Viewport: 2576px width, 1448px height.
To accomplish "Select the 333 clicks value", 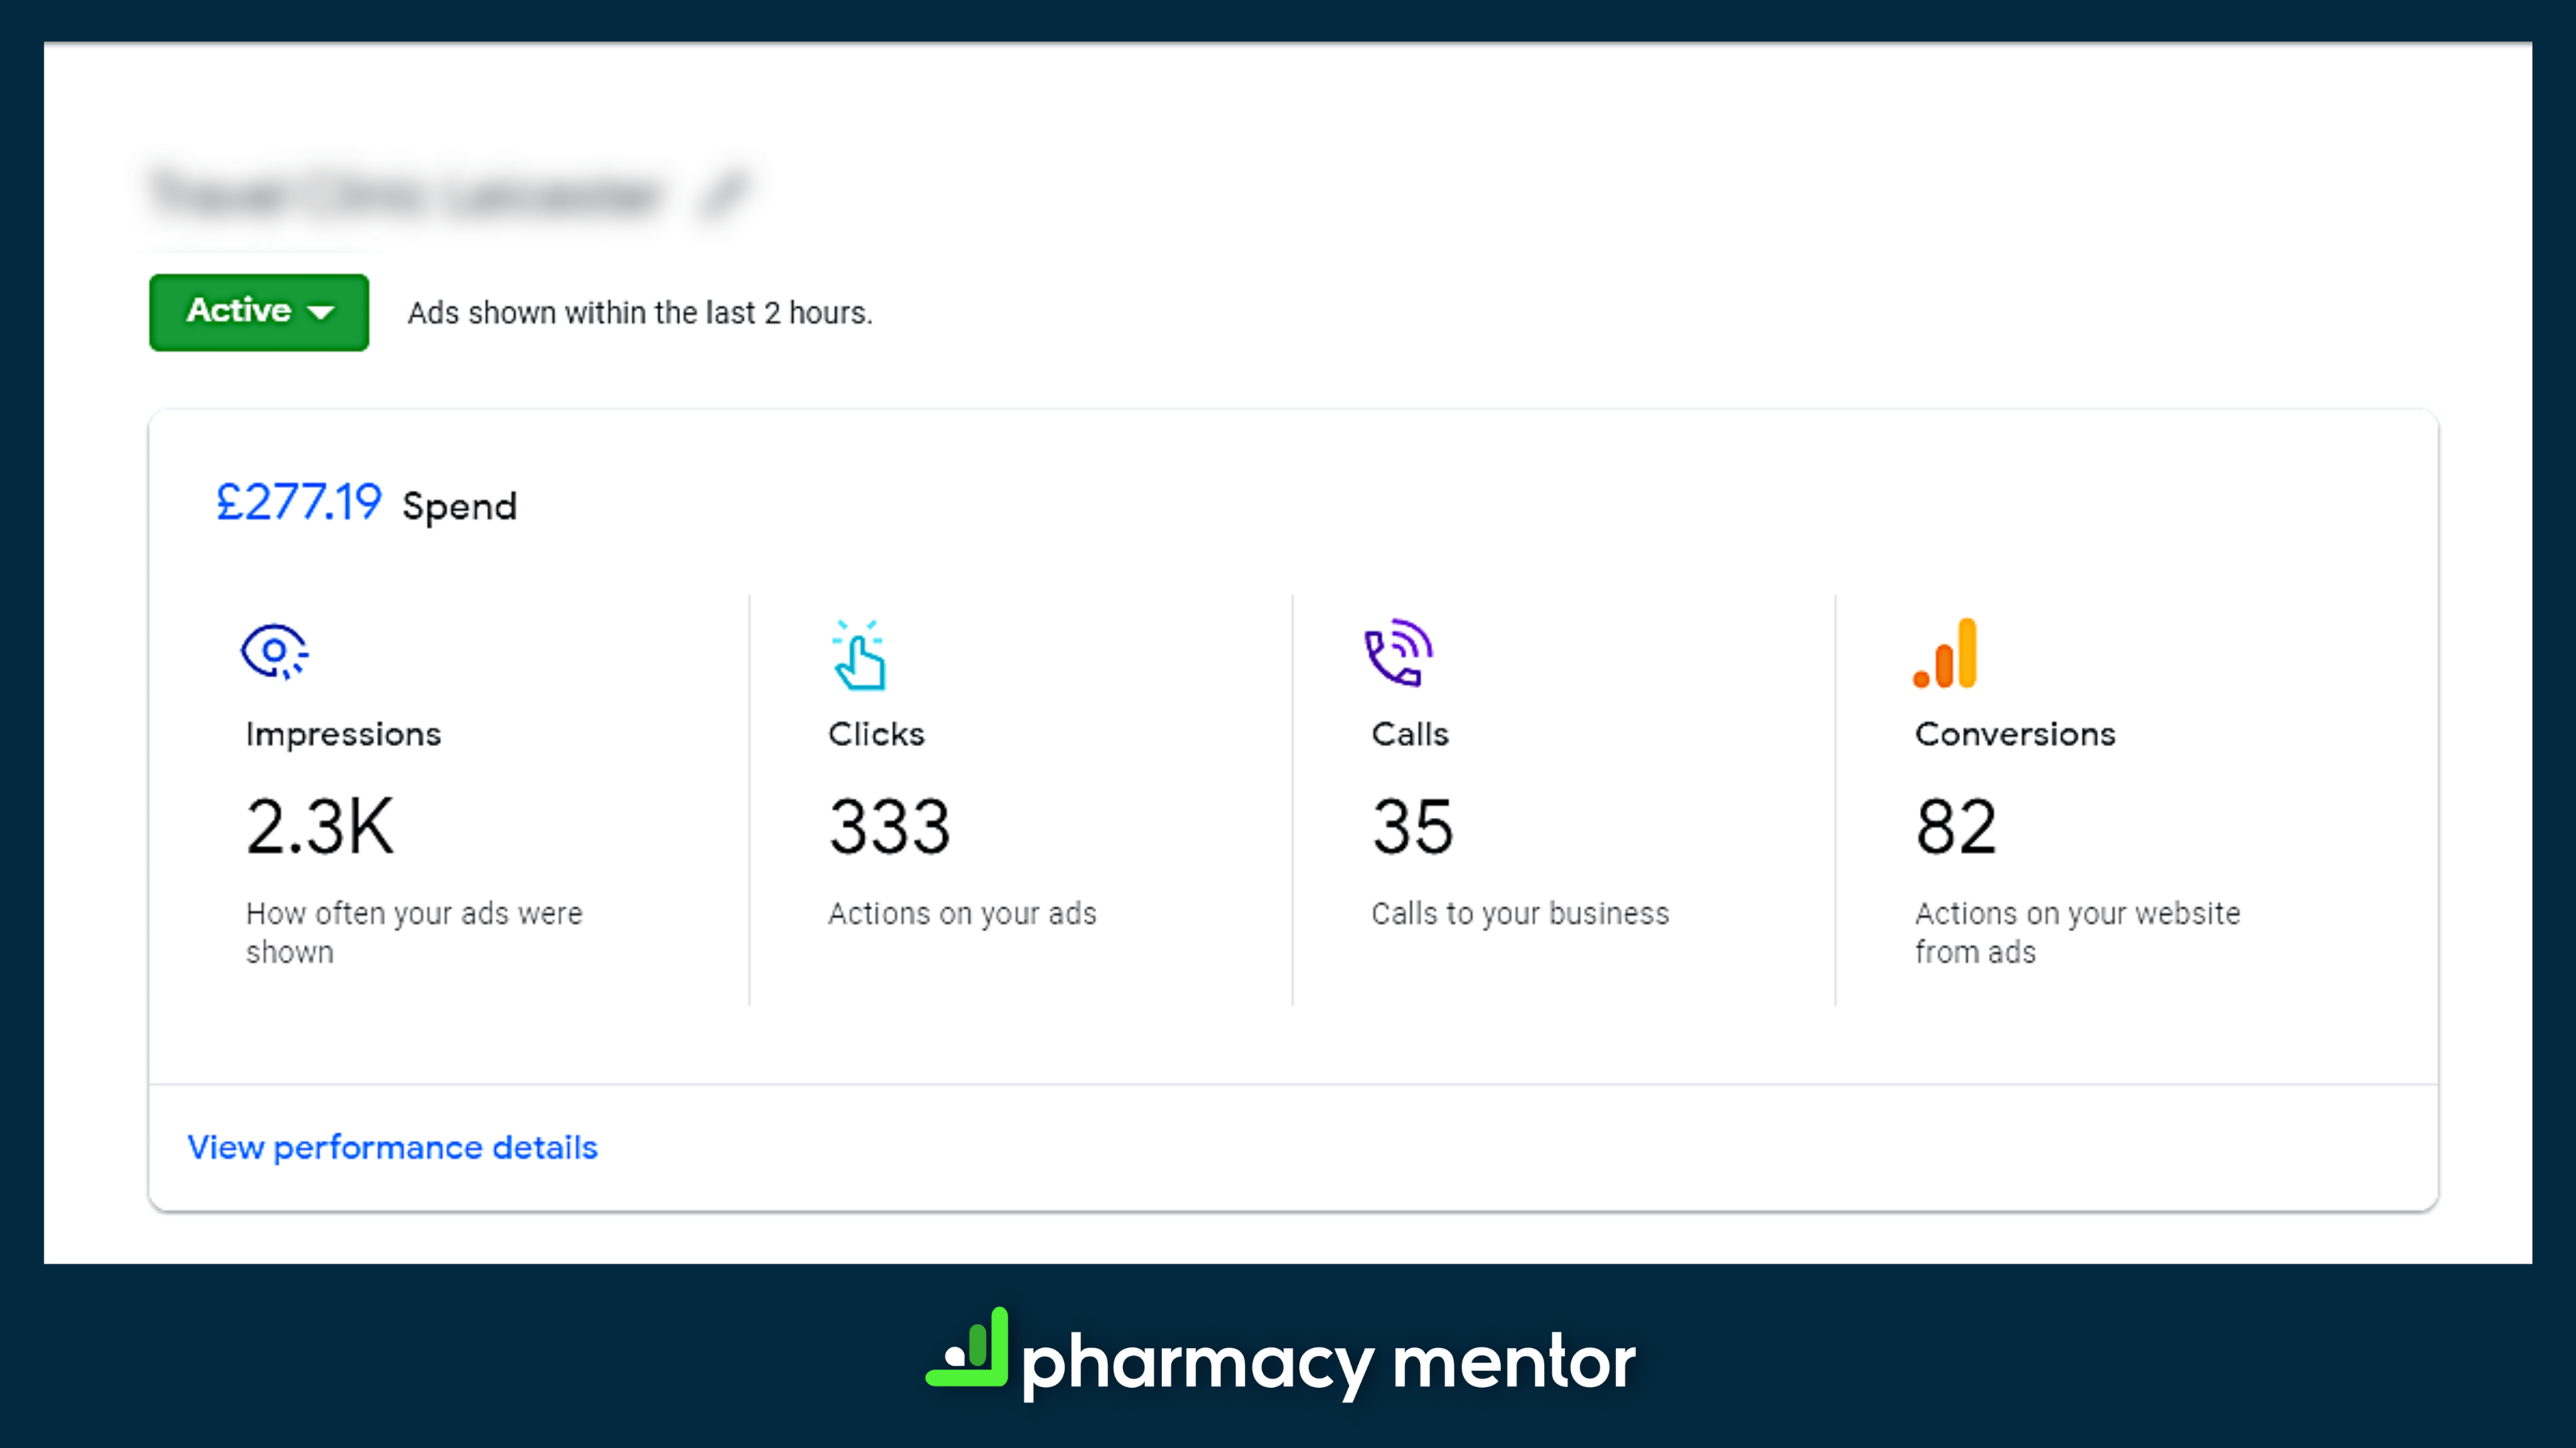I will (889, 827).
